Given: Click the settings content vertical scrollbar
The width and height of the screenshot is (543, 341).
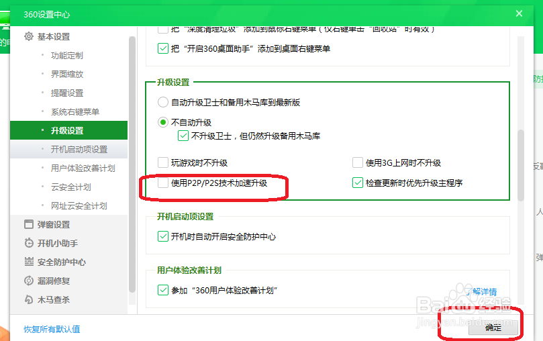Looking at the screenshot, I should 520,166.
